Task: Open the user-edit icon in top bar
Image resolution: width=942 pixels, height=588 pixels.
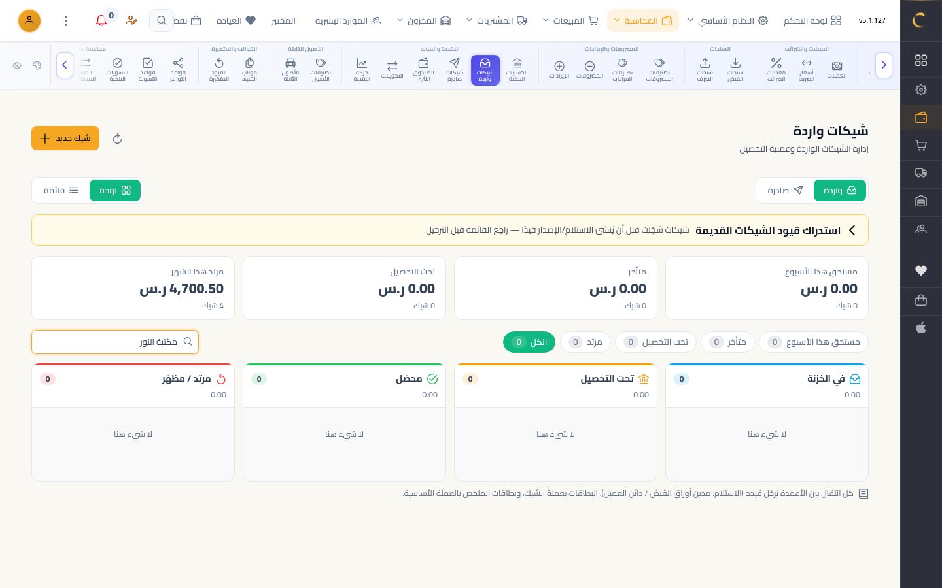Action: [131, 21]
